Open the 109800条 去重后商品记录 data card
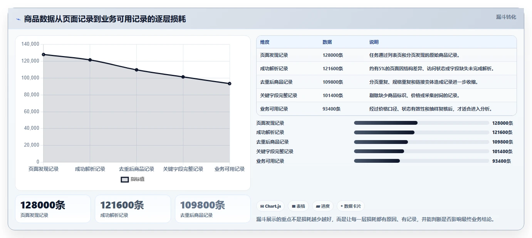532x238 pixels. click(x=213, y=209)
